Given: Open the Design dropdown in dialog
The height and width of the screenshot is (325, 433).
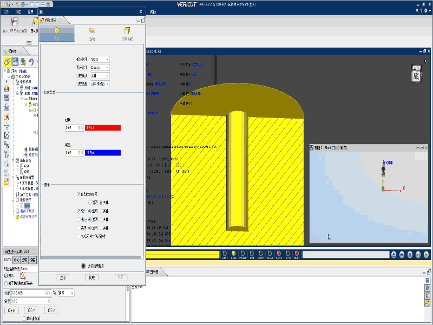Looking at the screenshot, I should pyautogui.click(x=100, y=67).
